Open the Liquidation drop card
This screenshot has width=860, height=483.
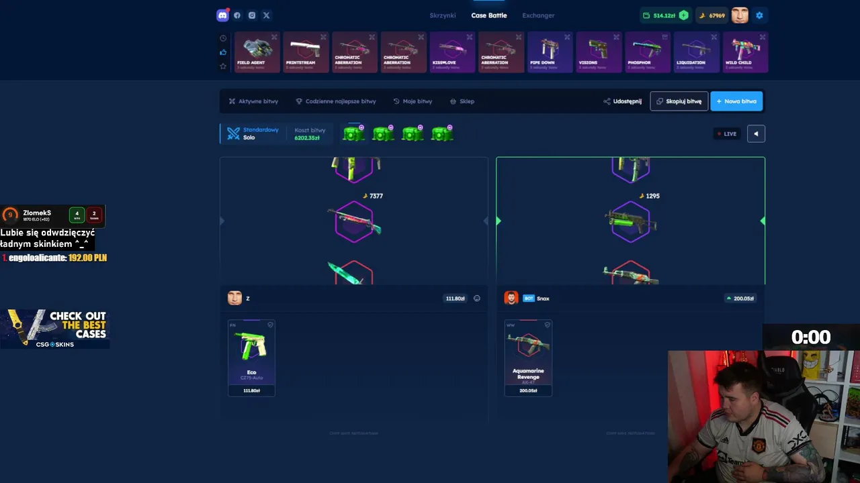pos(697,52)
